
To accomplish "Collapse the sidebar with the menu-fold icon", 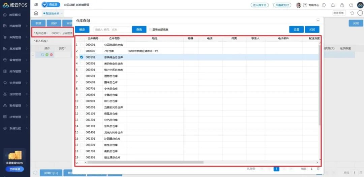I will point(36,5).
